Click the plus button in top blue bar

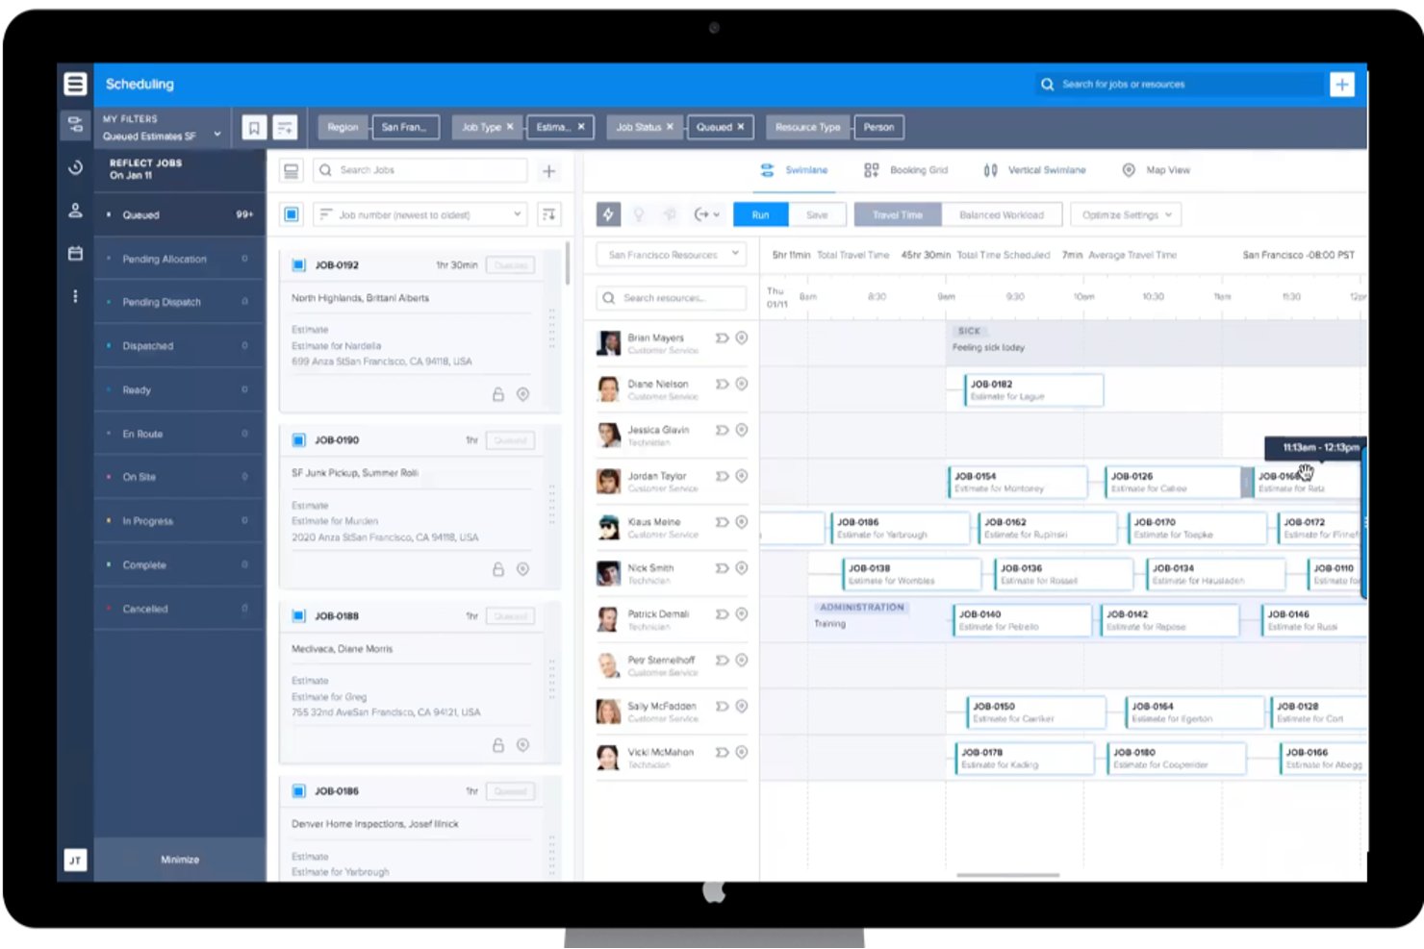[x=1341, y=85]
